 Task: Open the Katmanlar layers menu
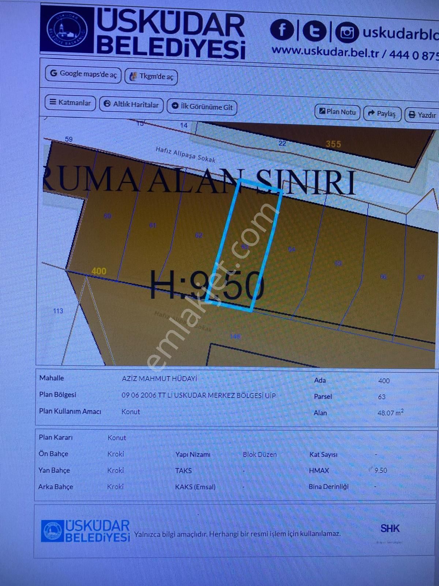point(70,103)
